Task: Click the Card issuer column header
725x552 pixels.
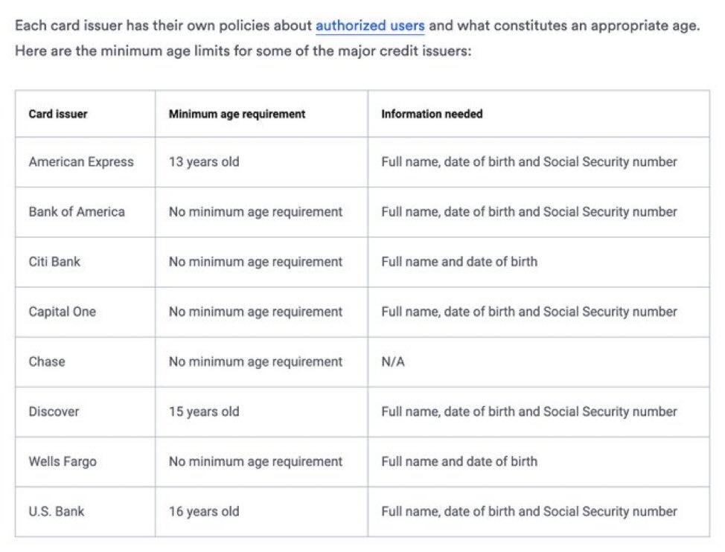Action: (58, 114)
